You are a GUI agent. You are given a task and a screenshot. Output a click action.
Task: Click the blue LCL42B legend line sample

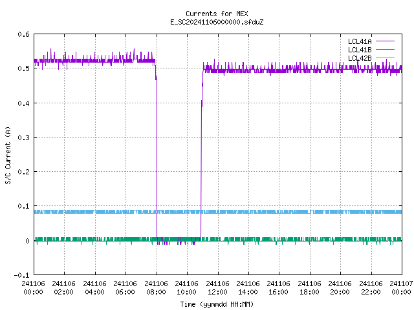(385, 57)
